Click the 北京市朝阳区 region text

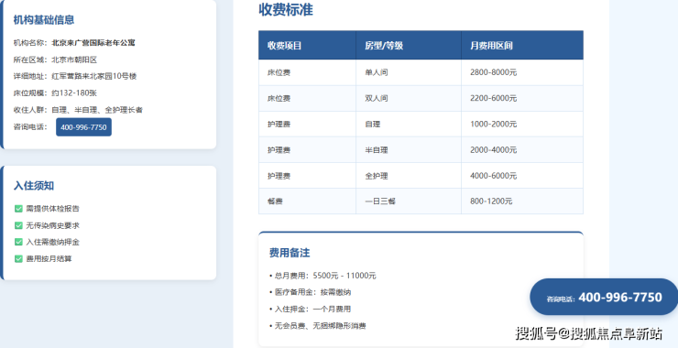(x=74, y=60)
